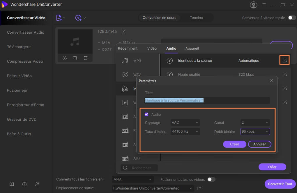Click the Convertir Tout button
The width and height of the screenshot is (297, 193).
(280, 184)
